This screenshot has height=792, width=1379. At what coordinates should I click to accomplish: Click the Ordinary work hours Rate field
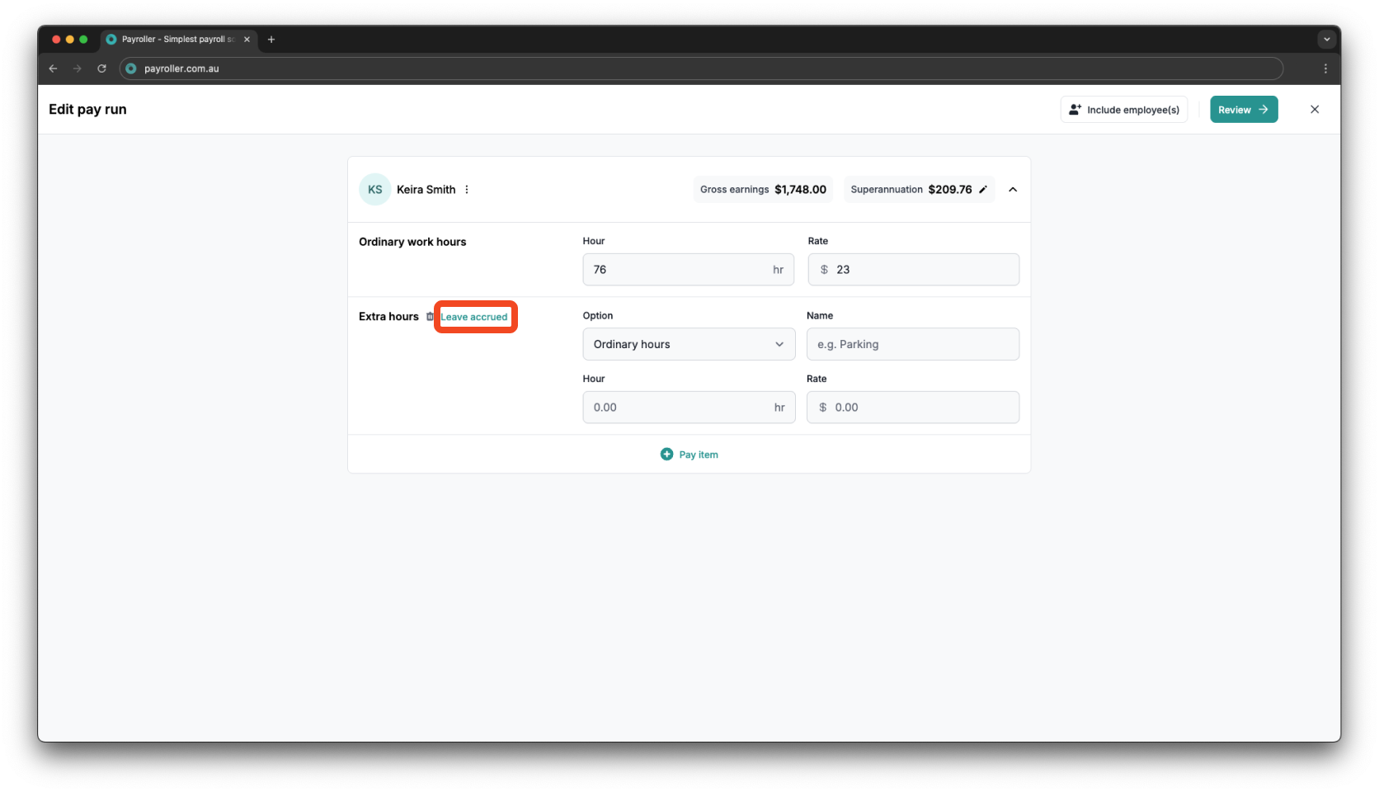coord(913,270)
